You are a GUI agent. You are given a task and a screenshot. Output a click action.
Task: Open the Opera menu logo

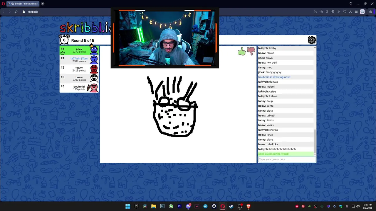click(x=3, y=4)
